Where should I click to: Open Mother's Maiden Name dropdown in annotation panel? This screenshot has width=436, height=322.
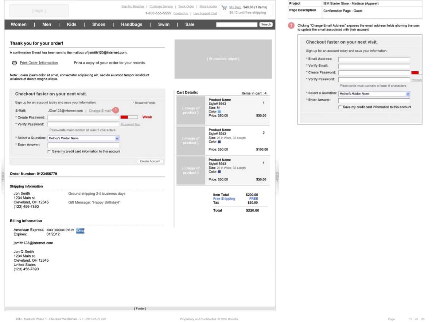[x=374, y=94]
